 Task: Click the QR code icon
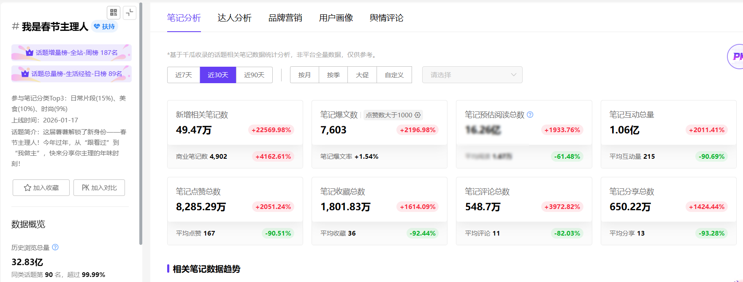coord(114,13)
